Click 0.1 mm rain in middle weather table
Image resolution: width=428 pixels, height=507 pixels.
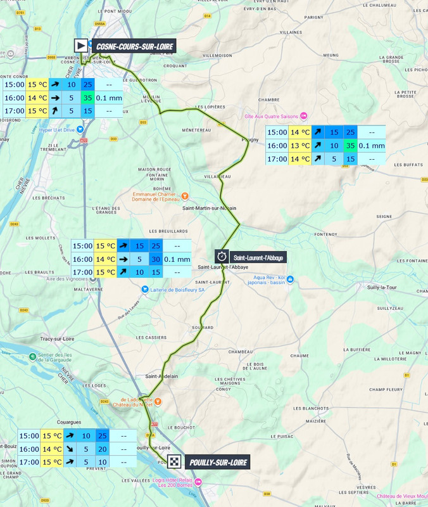coord(177,259)
